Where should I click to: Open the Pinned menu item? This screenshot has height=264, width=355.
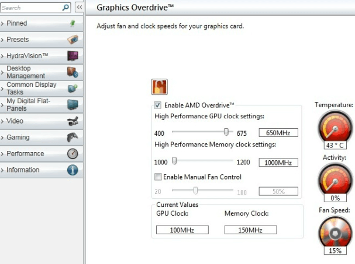17,23
